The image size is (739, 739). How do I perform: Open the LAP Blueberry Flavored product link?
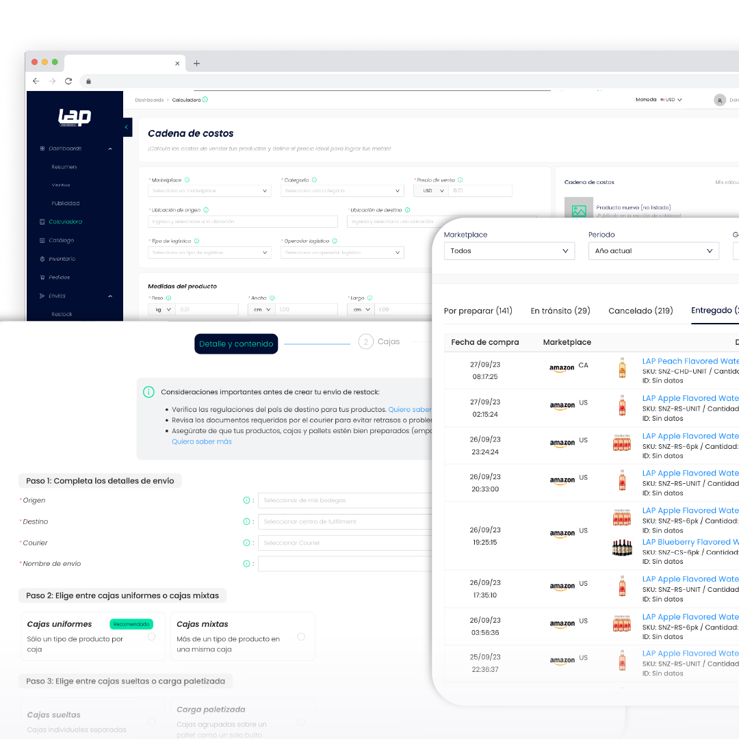click(x=690, y=542)
